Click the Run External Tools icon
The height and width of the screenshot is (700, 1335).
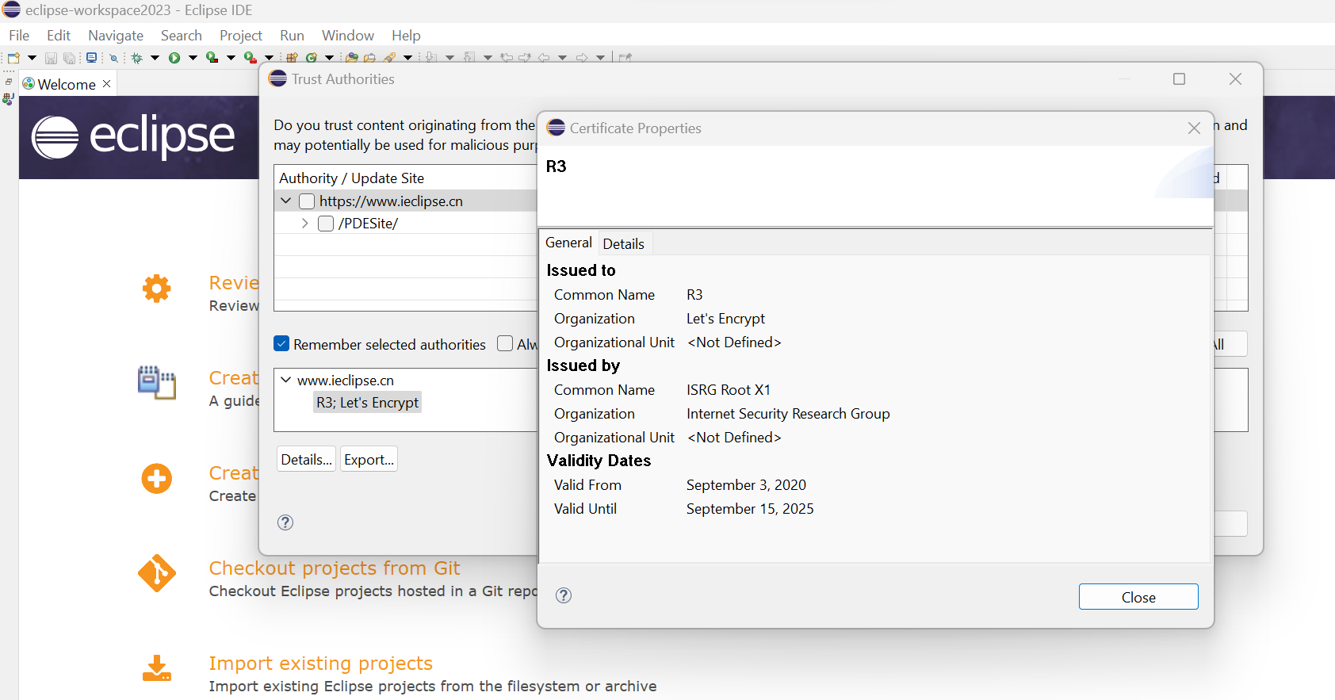[251, 57]
